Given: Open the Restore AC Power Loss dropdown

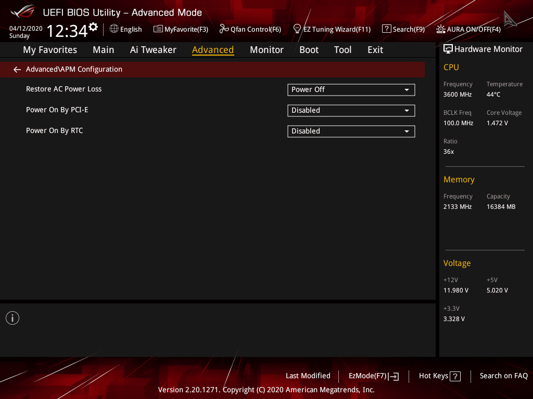Looking at the screenshot, I should (351, 90).
